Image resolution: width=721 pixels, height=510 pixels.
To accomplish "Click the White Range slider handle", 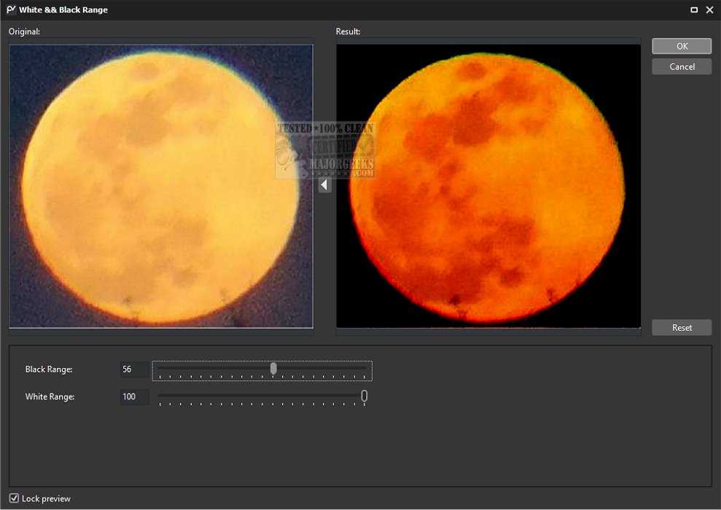I will pos(364,396).
